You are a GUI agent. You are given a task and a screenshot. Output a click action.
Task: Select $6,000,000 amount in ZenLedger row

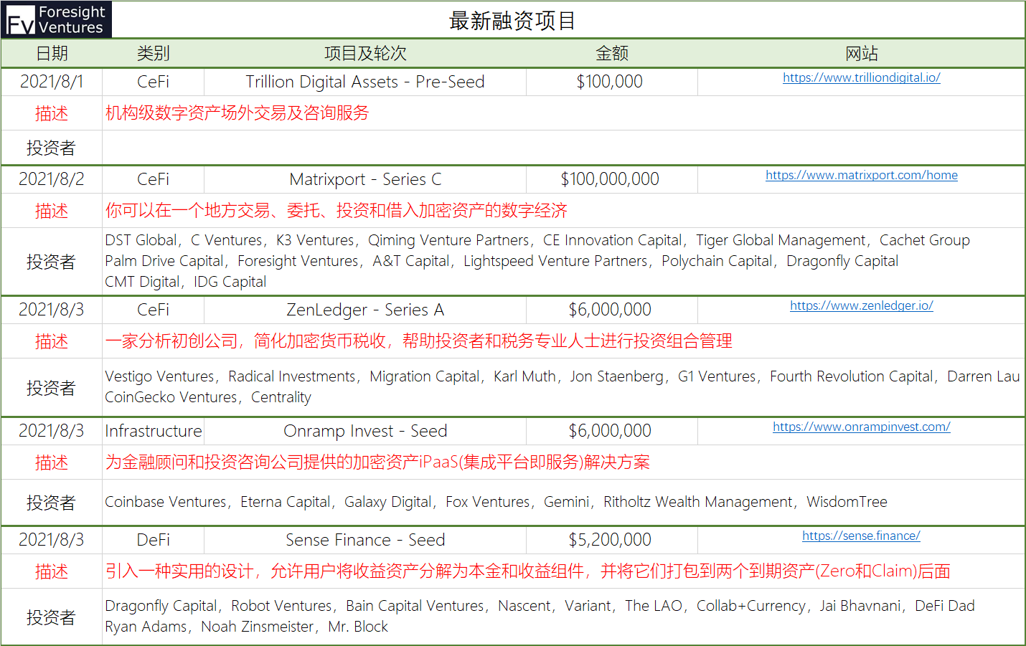[612, 310]
